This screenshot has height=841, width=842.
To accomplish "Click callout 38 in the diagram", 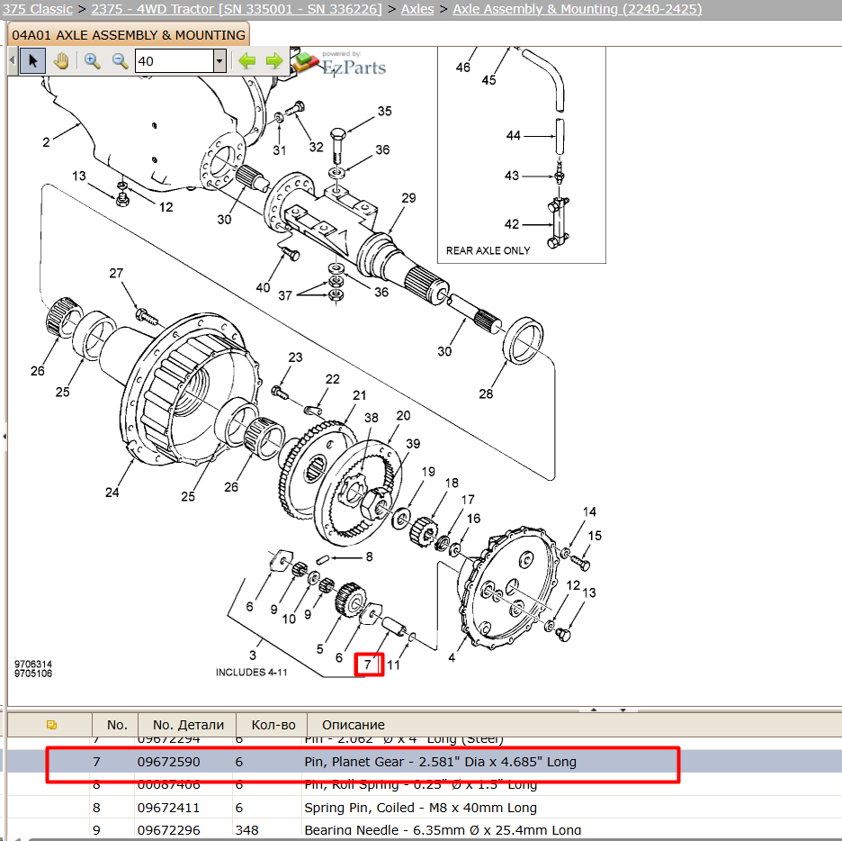I will (x=371, y=418).
